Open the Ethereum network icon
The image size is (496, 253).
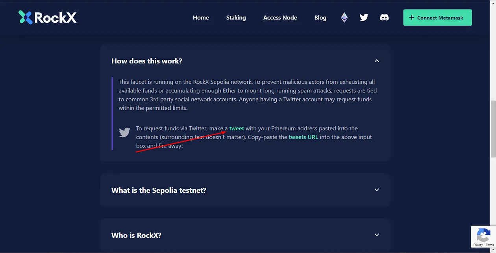344,17
